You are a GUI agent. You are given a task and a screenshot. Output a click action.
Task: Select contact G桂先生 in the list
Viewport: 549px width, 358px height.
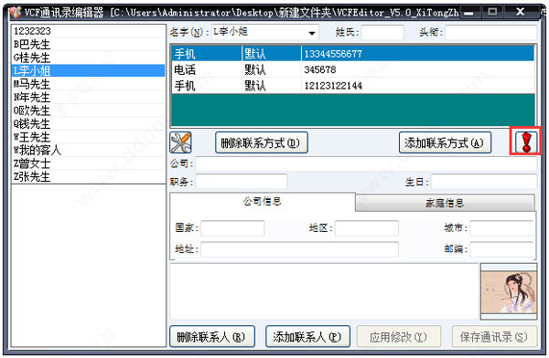point(88,58)
